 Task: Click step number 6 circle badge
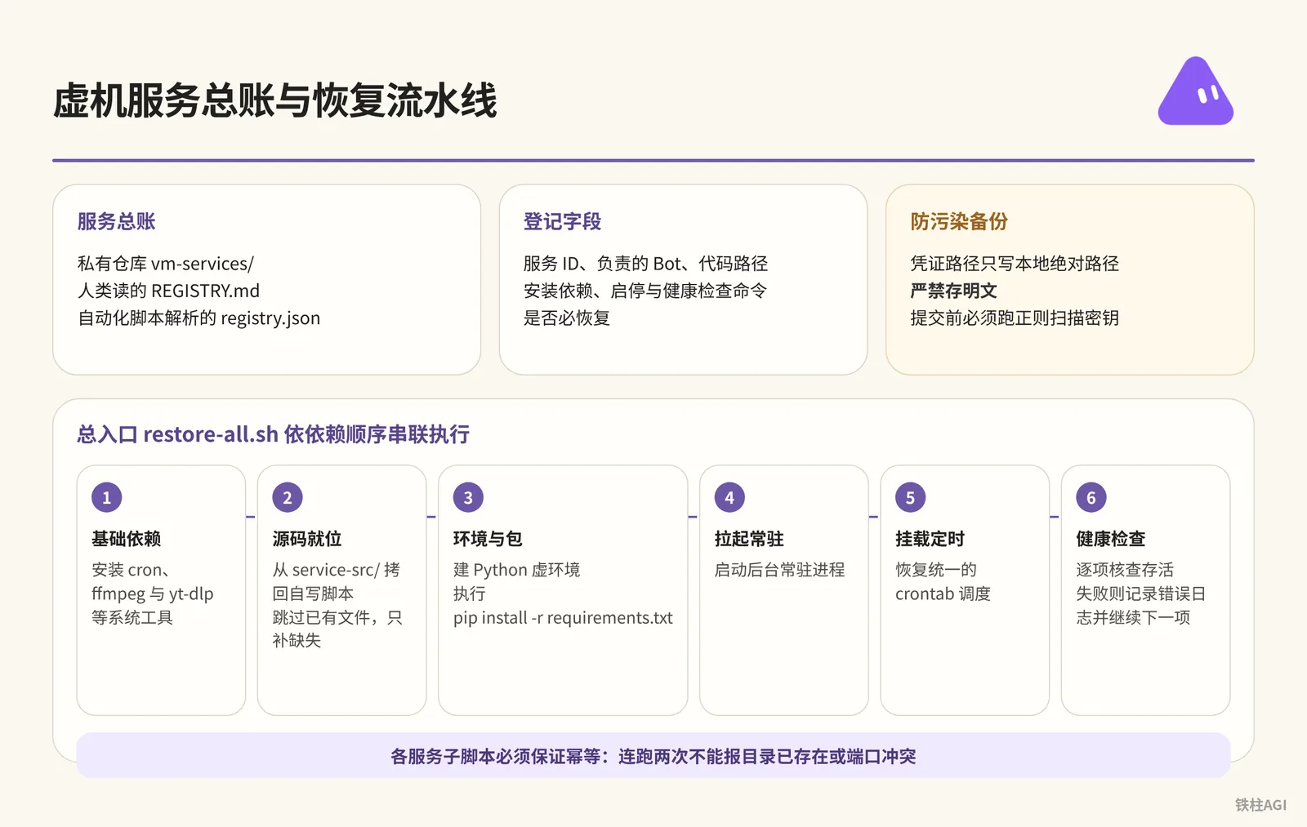pos(1091,497)
